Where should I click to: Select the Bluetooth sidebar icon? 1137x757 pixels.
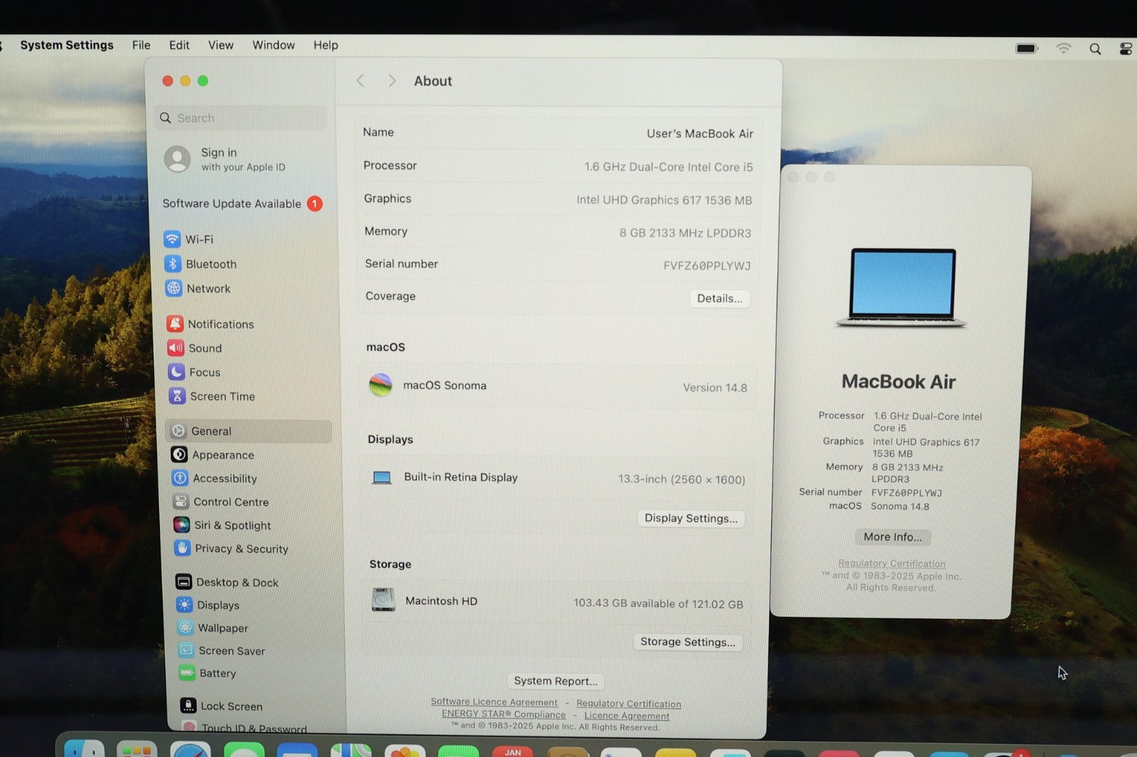click(173, 264)
